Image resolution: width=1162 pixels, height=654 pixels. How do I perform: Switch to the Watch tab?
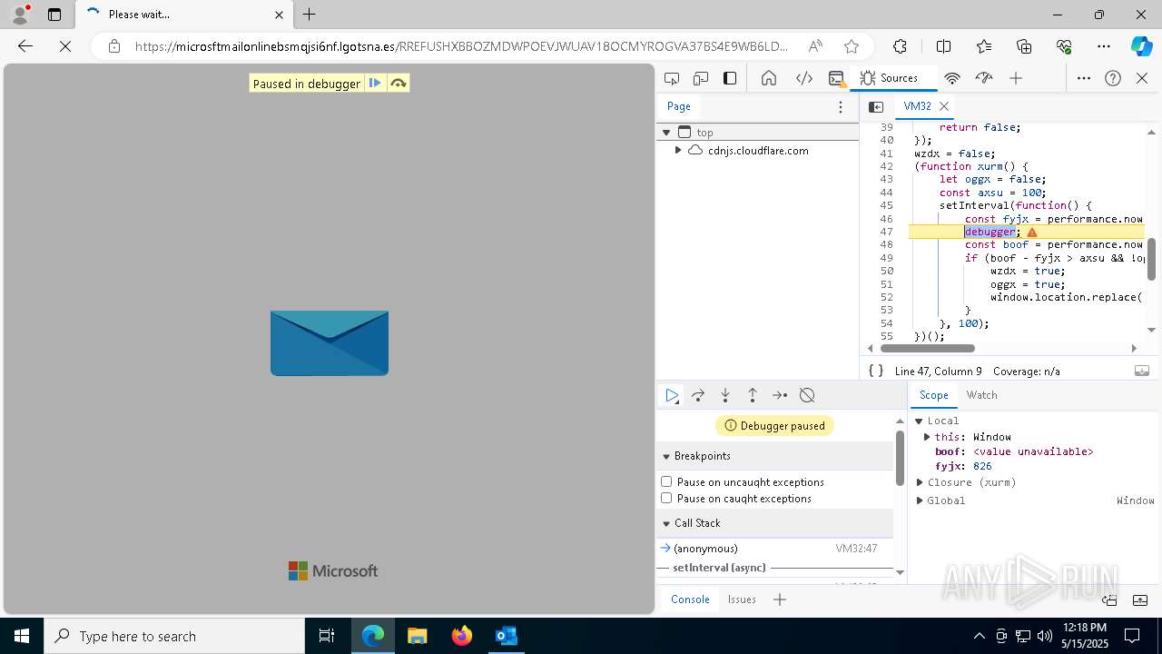pyautogui.click(x=981, y=395)
